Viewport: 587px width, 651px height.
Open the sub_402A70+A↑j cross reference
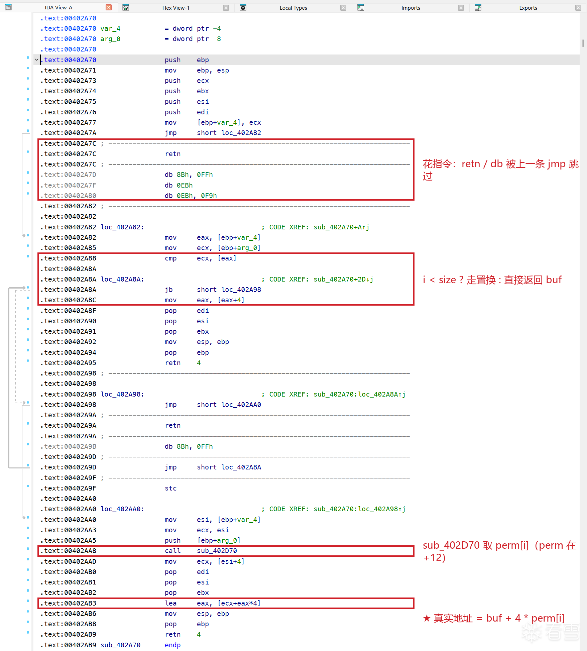[341, 227]
